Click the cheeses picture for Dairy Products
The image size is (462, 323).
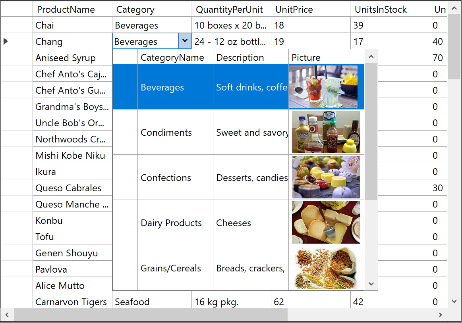click(x=326, y=222)
